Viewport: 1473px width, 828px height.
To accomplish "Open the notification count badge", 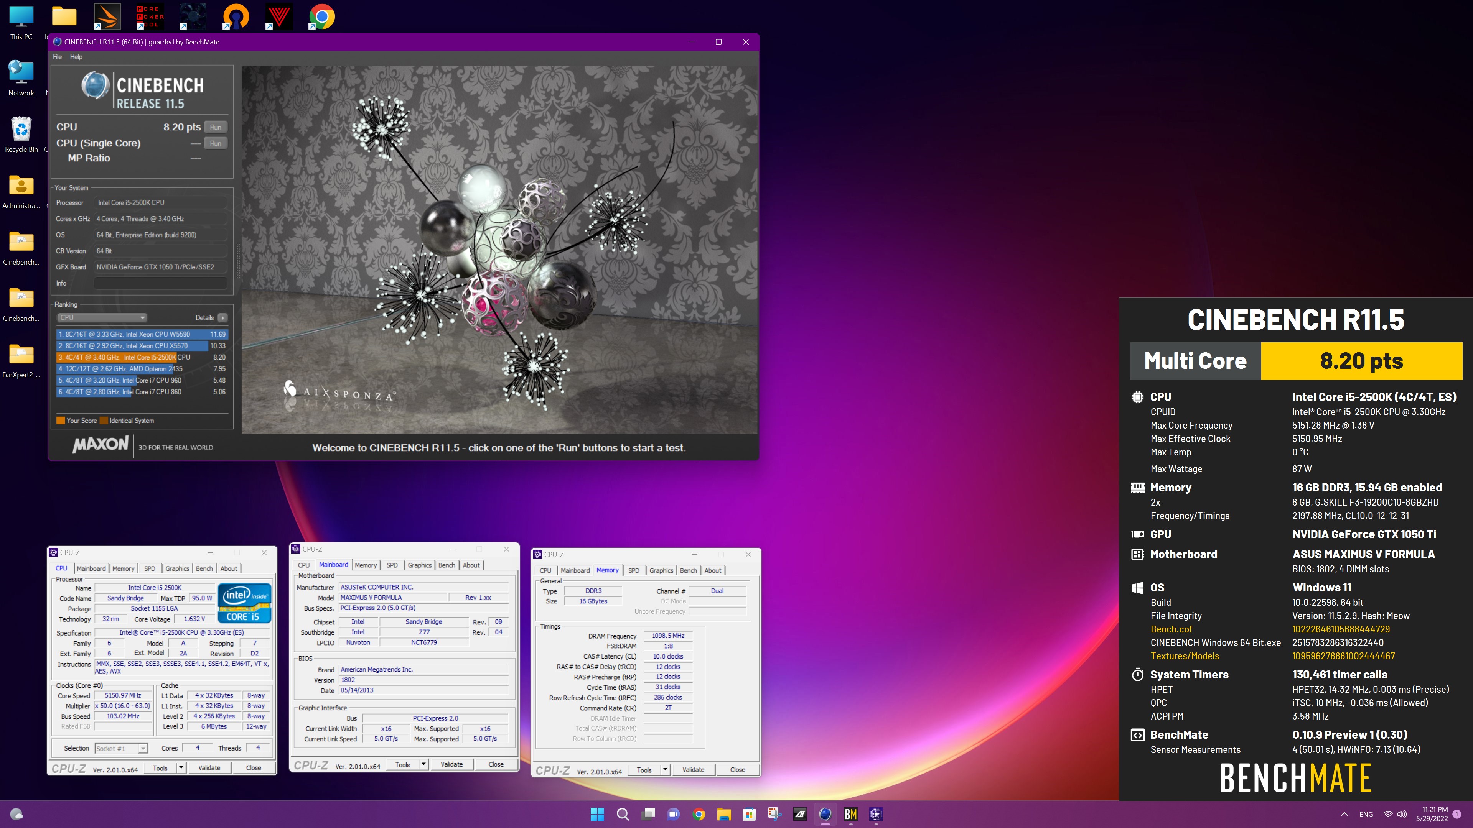I will pyautogui.click(x=1457, y=814).
